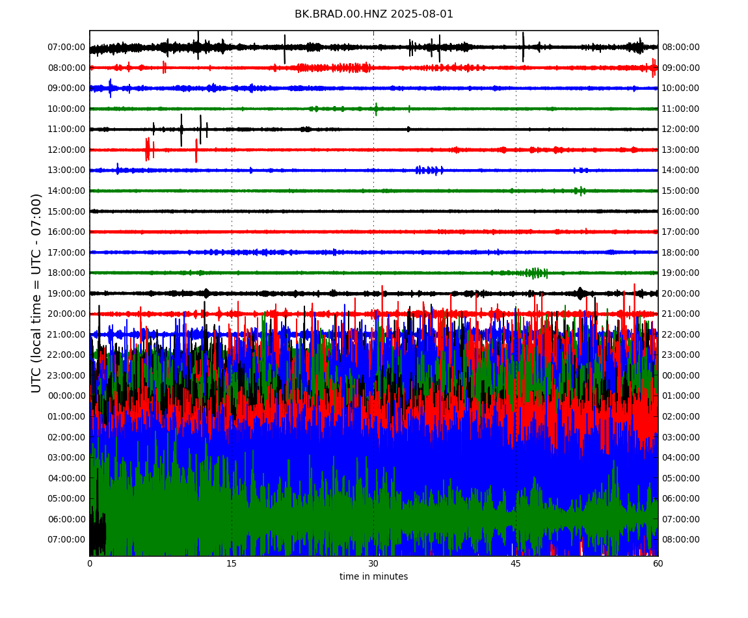Click left-axis label 22:00:00

pos(67,355)
